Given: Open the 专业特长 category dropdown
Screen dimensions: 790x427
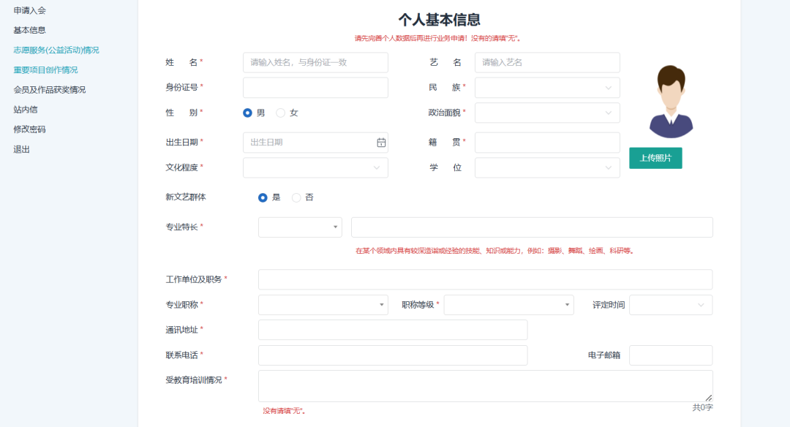Looking at the screenshot, I should coord(300,227).
